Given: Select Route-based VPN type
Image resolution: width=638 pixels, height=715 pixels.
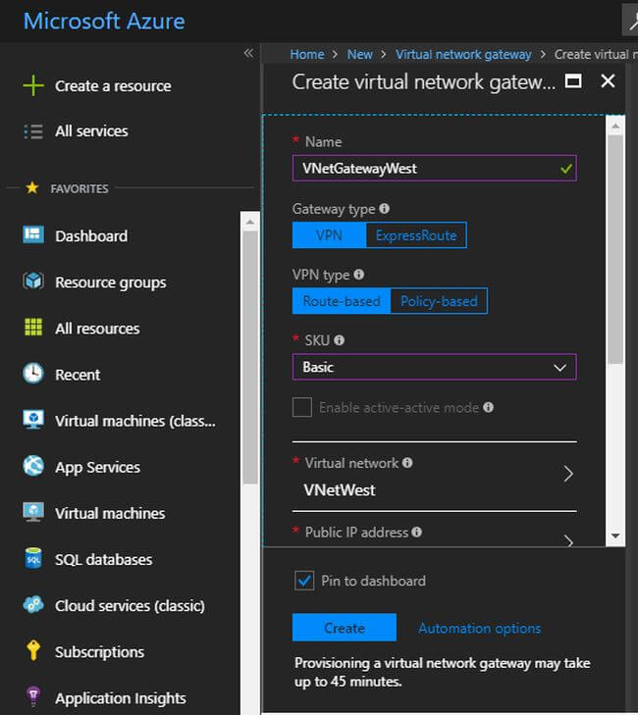Looking at the screenshot, I should tap(342, 301).
